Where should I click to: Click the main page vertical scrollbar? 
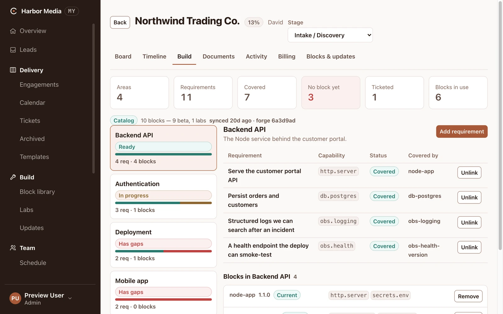500,126
